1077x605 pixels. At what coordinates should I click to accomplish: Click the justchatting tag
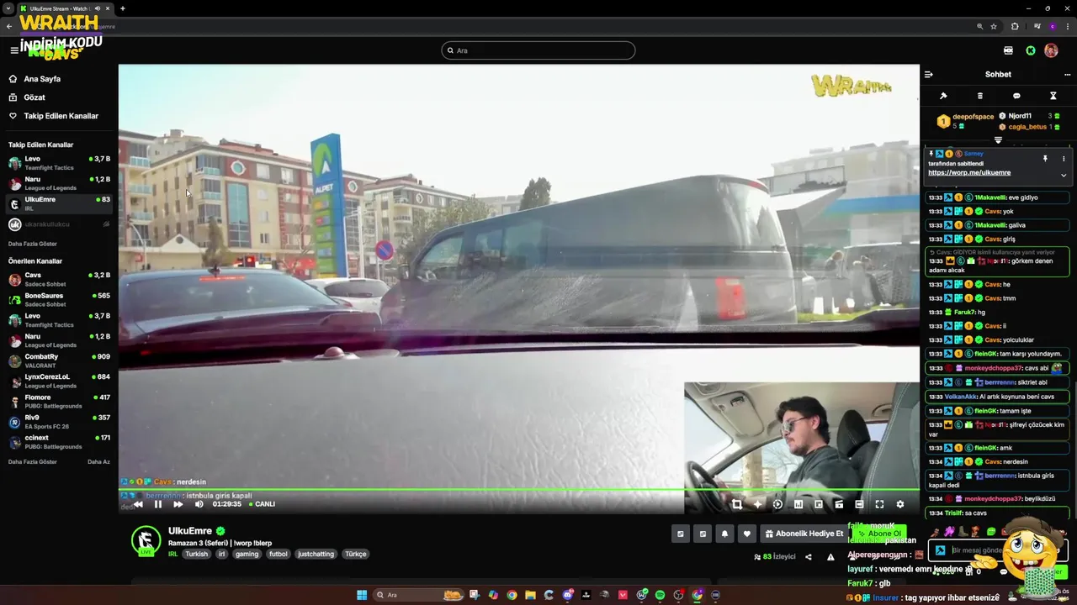click(x=316, y=554)
